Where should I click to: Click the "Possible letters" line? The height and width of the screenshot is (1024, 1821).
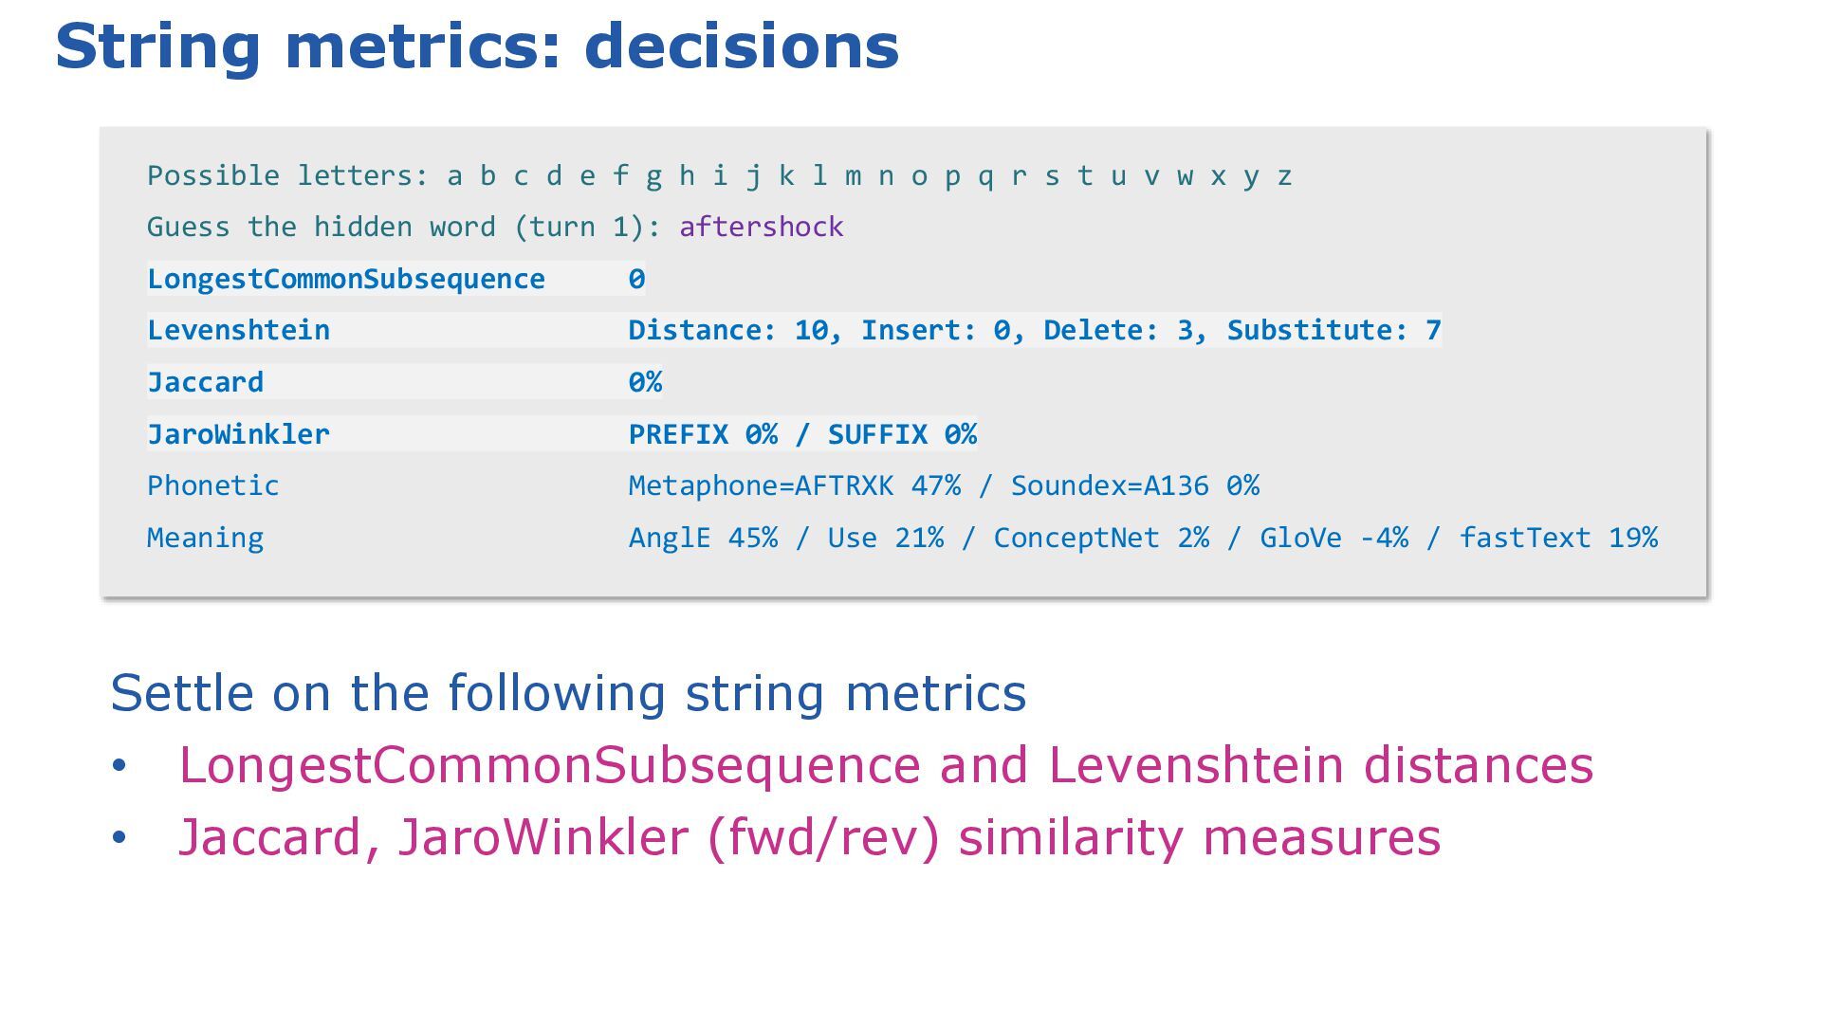tap(720, 176)
